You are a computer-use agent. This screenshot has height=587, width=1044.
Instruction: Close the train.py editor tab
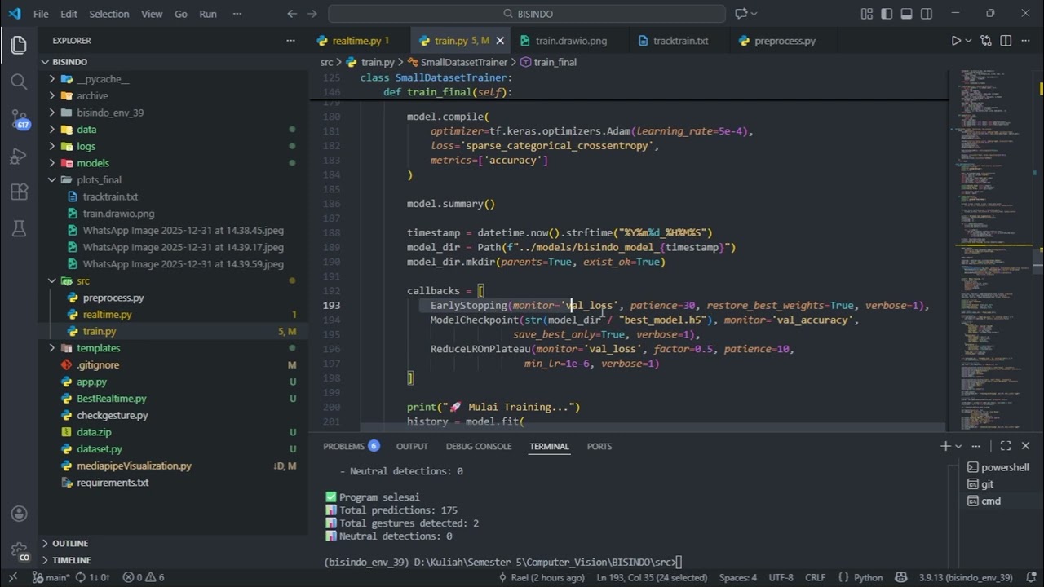pos(500,41)
